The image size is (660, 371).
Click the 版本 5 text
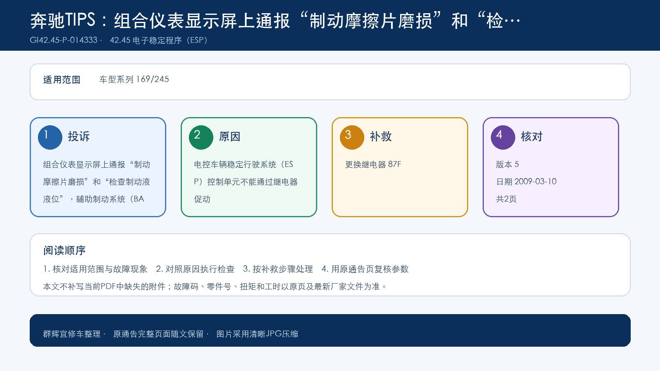click(x=507, y=164)
